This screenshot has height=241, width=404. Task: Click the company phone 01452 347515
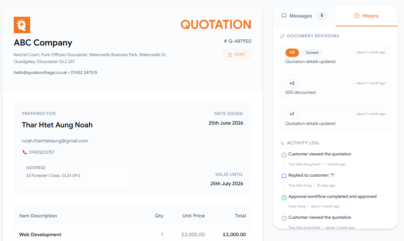click(x=84, y=73)
